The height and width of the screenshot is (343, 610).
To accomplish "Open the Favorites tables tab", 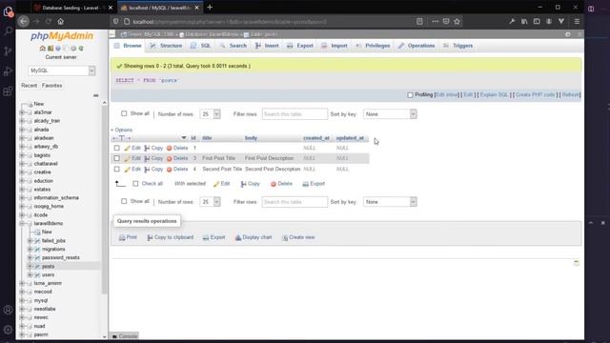I will tap(51, 85).
